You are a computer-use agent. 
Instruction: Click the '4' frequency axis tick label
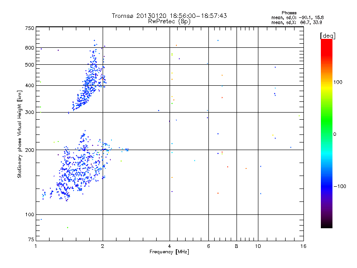tap(170, 246)
